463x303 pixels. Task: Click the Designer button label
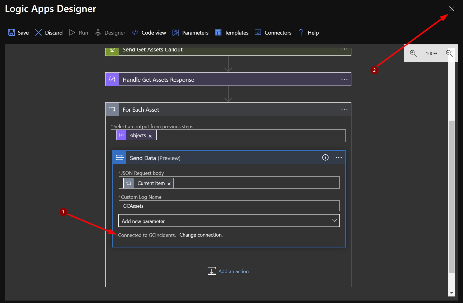[115, 33]
